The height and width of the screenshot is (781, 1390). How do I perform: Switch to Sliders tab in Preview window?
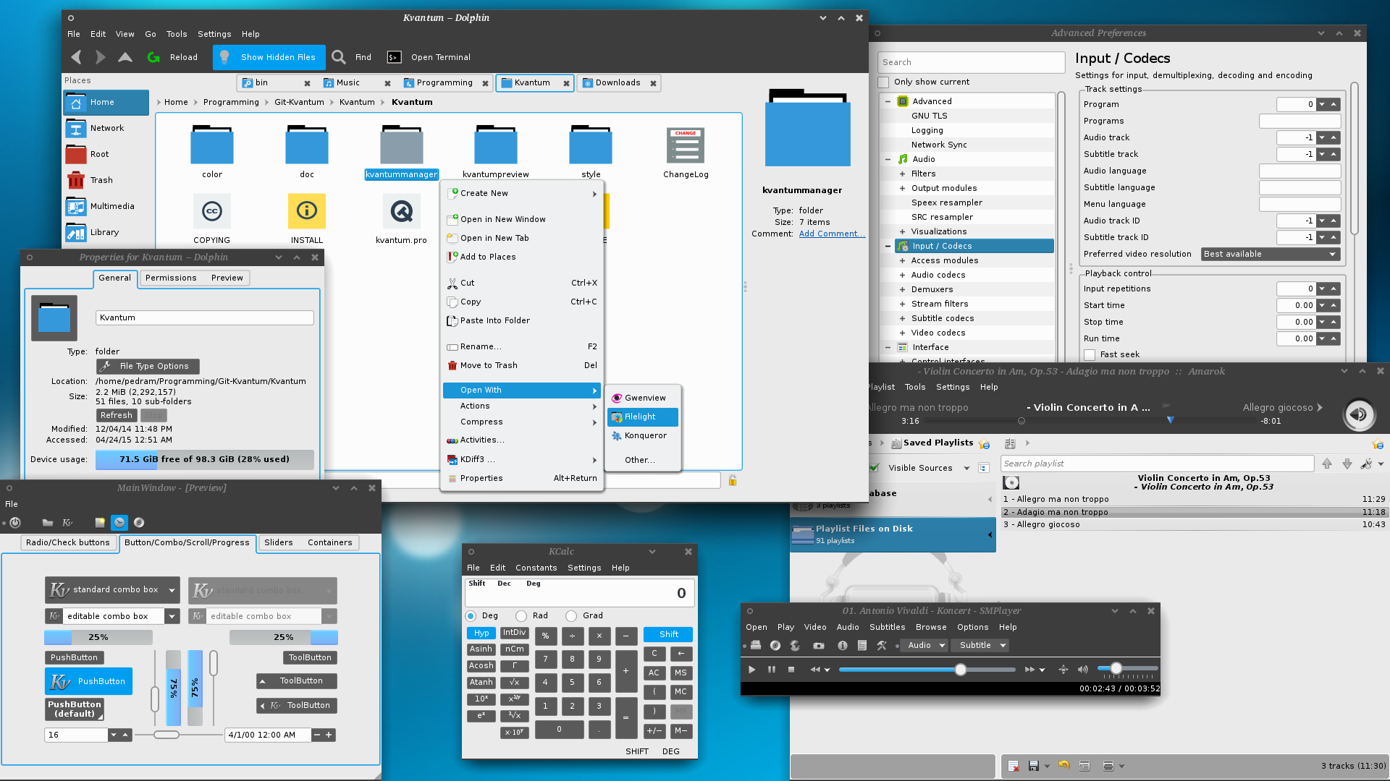279,542
